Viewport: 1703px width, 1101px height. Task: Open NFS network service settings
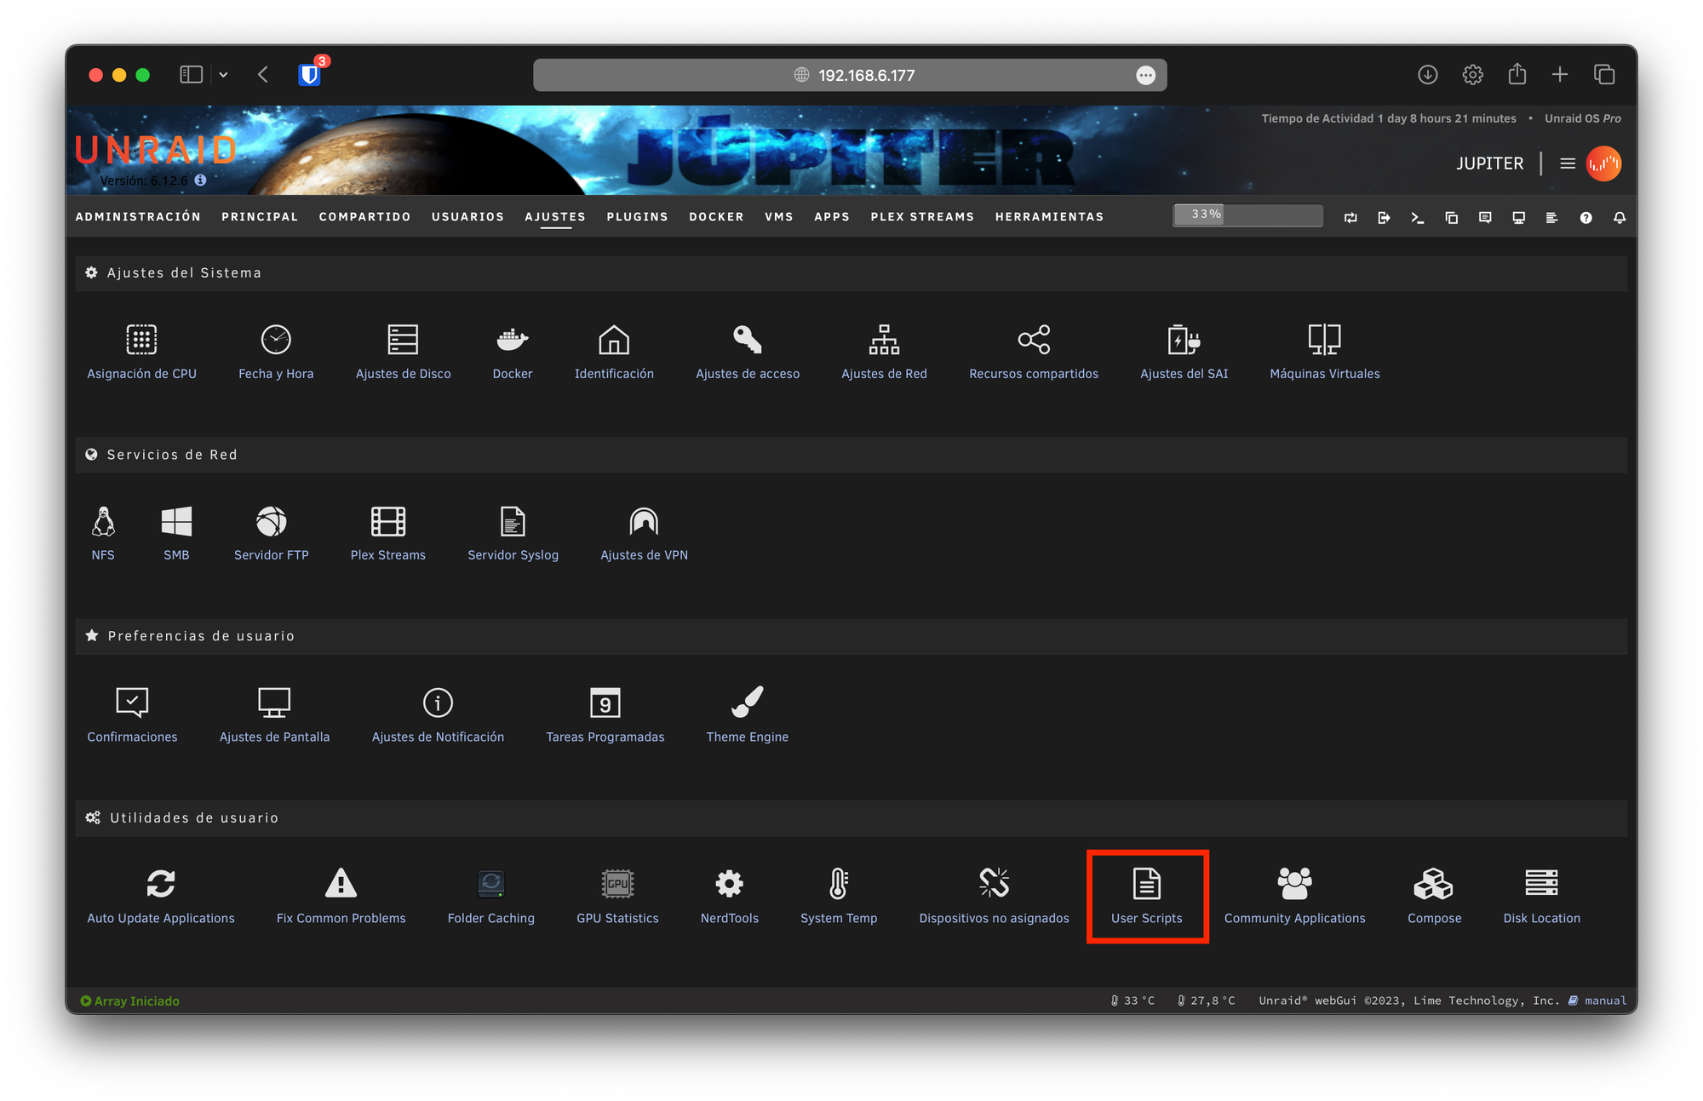[103, 534]
